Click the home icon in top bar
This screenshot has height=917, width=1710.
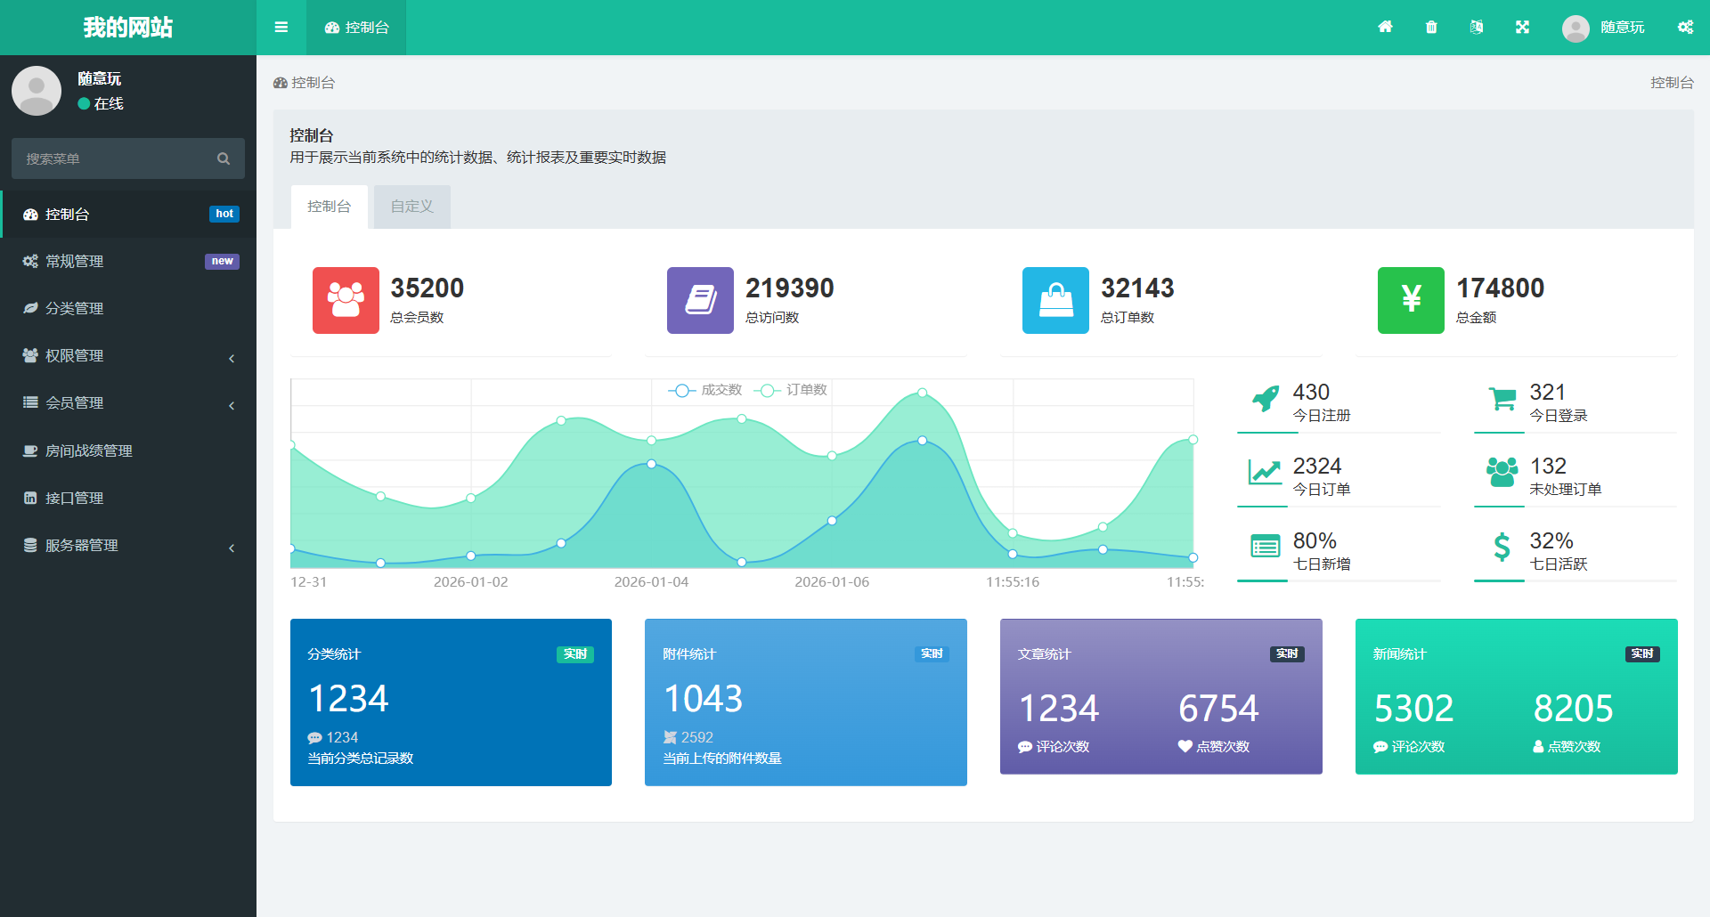coord(1385,27)
